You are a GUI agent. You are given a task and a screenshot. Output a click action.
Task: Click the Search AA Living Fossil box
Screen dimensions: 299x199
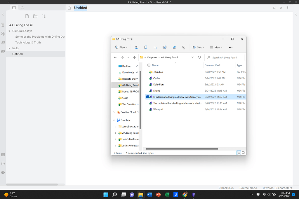(225, 57)
